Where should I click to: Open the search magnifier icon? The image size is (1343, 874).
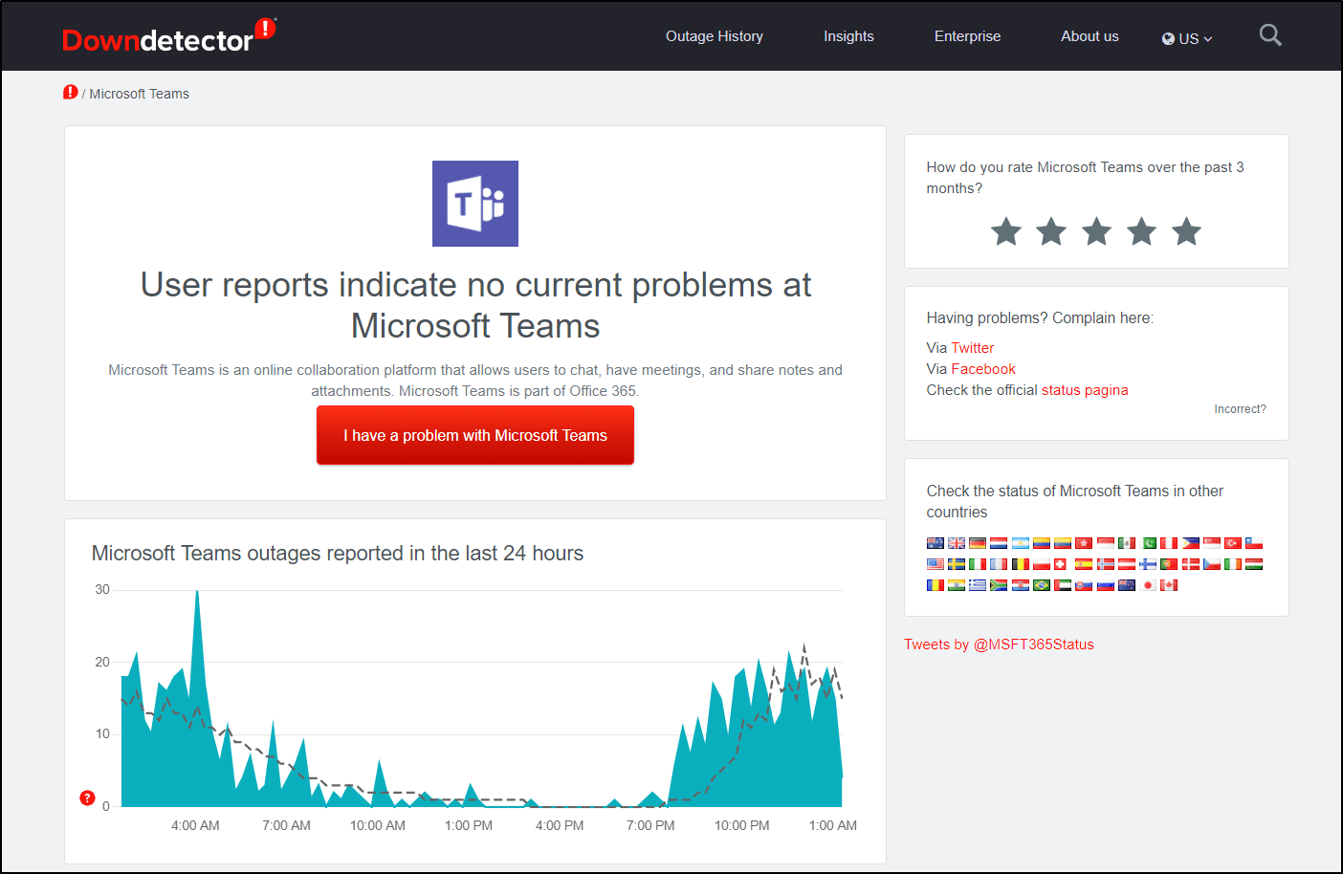pos(1270,35)
